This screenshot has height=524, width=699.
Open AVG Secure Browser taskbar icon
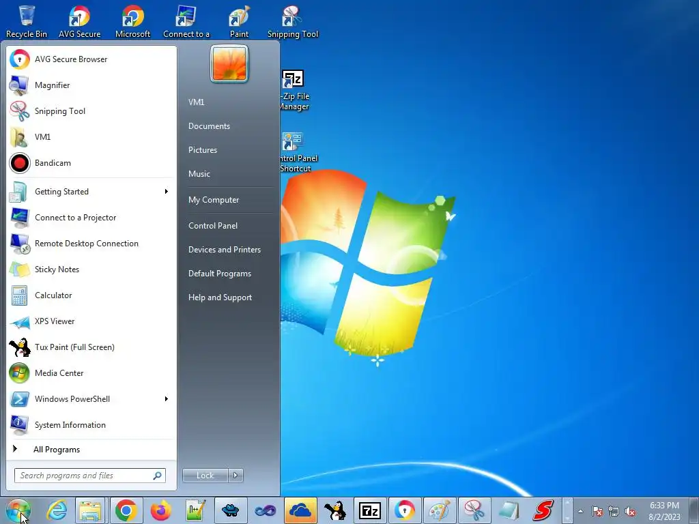[404, 510]
